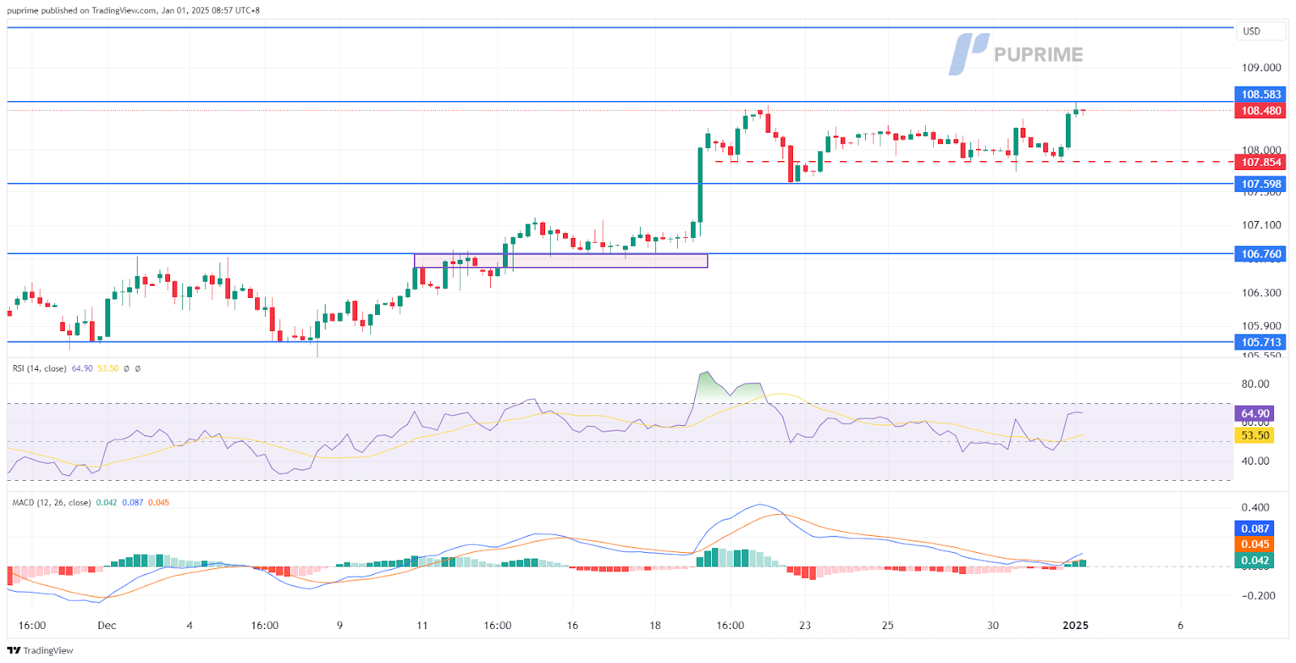This screenshot has height=663, width=1296.
Task: Click the RSI value 64.90 in legend
Action: (82, 368)
